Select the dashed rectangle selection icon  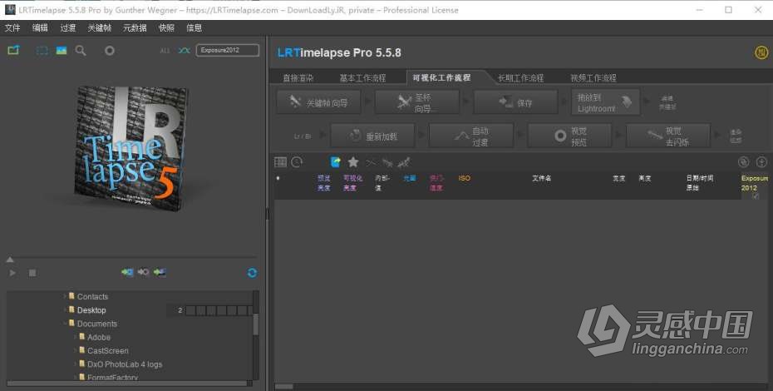click(42, 51)
